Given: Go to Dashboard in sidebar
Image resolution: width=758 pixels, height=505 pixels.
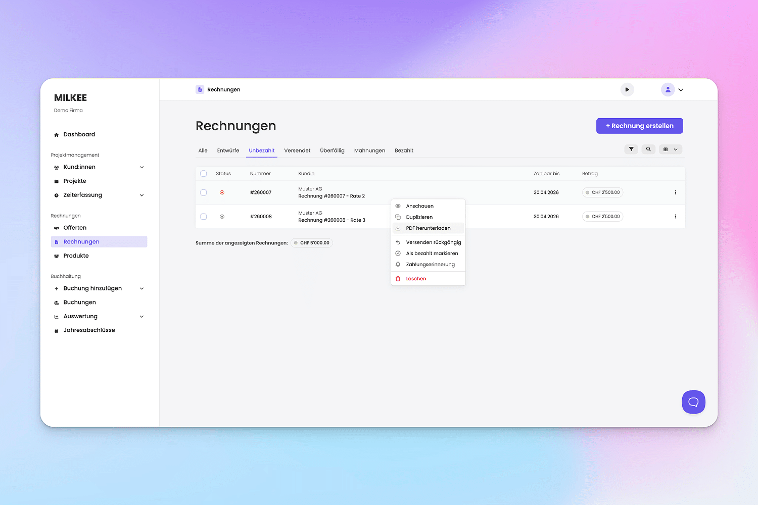Looking at the screenshot, I should [79, 134].
